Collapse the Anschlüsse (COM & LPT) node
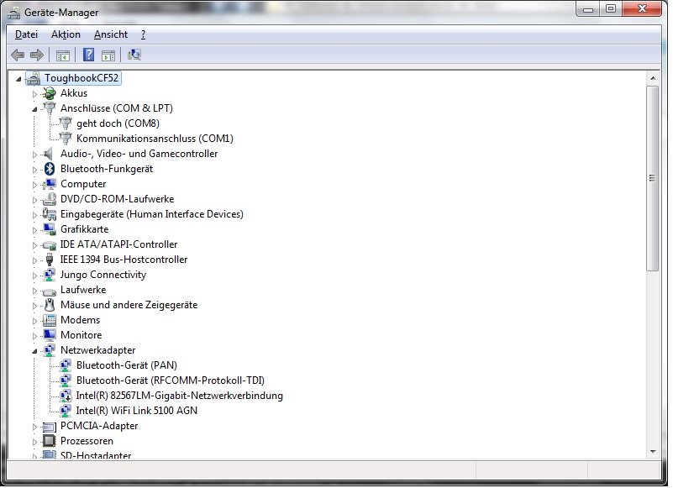The image size is (673, 488). click(x=34, y=109)
